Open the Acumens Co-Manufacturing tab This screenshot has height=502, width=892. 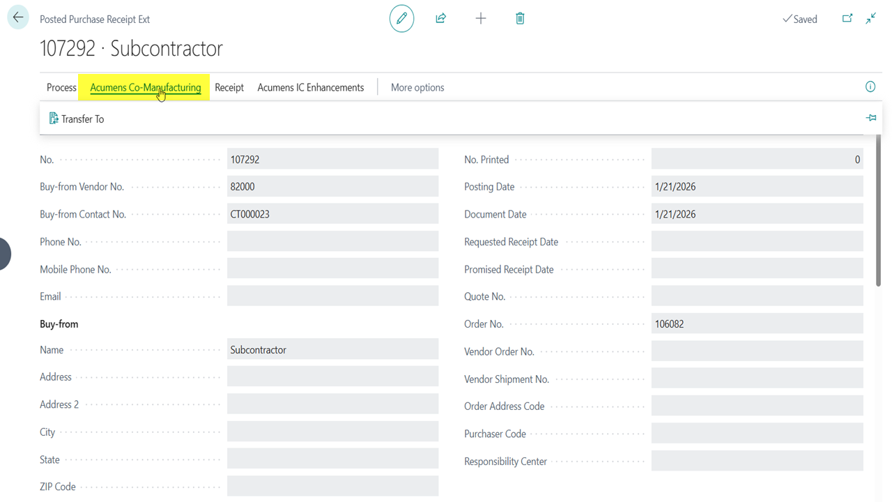click(145, 88)
